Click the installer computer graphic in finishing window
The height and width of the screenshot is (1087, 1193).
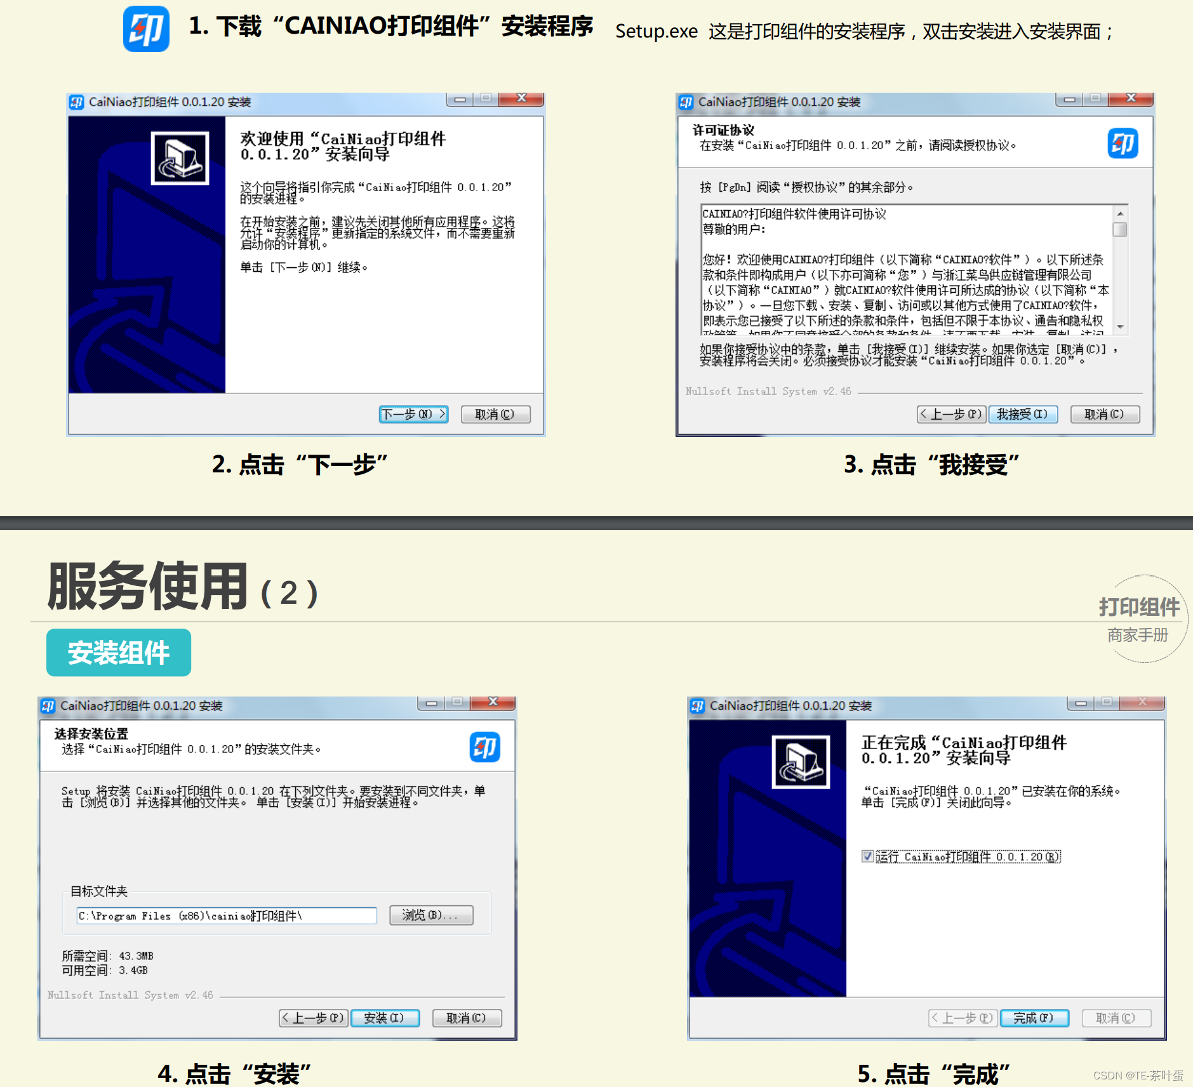801,762
